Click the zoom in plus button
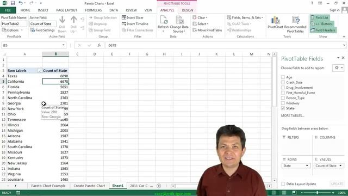Screen dimensions: 348x196 coord(333,193)
